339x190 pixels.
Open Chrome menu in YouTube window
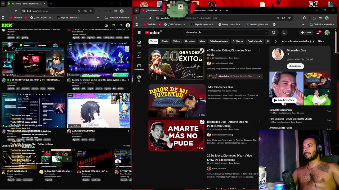333,18
